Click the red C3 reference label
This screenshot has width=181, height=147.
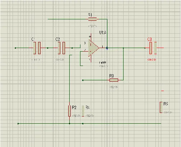150,39
